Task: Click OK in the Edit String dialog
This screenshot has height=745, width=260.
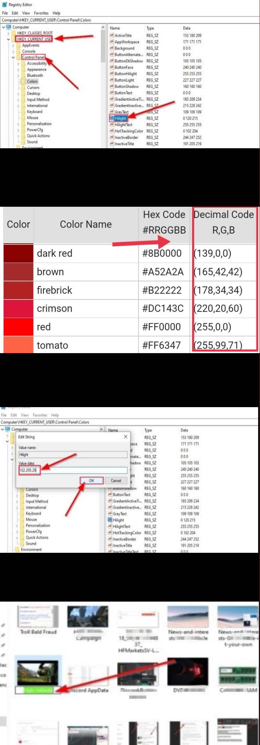Action: (91, 481)
